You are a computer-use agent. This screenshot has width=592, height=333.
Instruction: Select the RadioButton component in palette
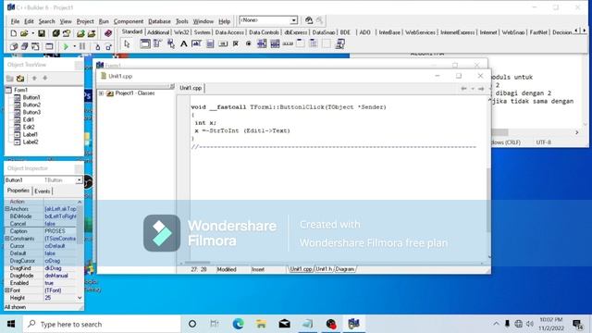[249, 43]
